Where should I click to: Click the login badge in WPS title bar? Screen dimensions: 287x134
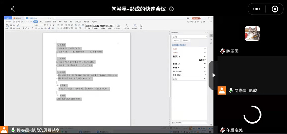pyautogui.click(x=196, y=18)
